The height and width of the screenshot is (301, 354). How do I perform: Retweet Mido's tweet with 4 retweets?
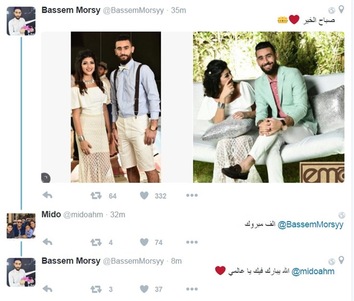pos(96,242)
